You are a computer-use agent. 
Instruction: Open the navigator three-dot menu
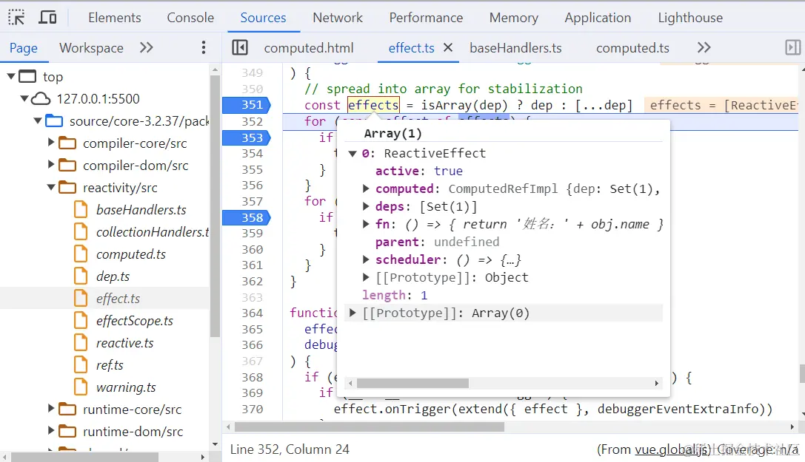[204, 47]
